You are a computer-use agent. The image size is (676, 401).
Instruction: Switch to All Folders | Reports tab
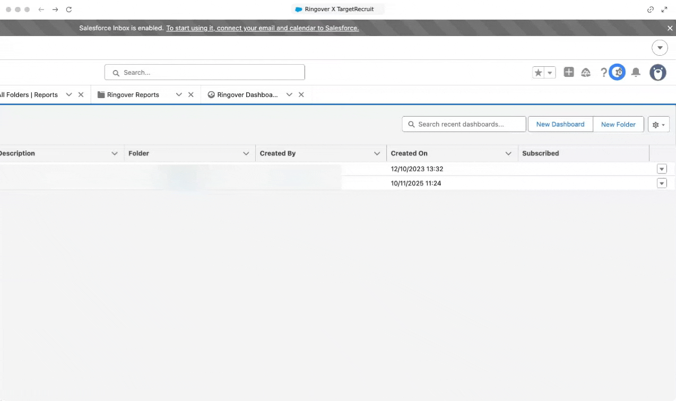pyautogui.click(x=29, y=95)
